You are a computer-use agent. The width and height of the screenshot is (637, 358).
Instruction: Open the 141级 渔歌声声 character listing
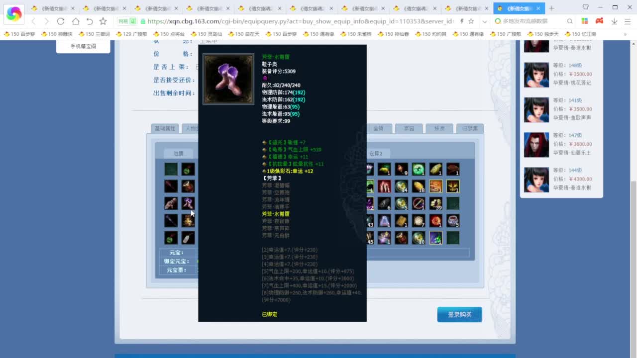pyautogui.click(x=561, y=109)
